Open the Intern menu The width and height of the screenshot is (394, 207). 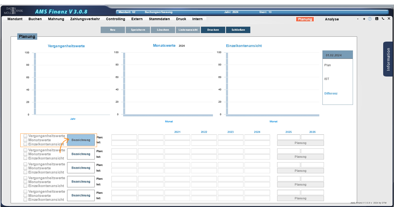[x=197, y=19]
